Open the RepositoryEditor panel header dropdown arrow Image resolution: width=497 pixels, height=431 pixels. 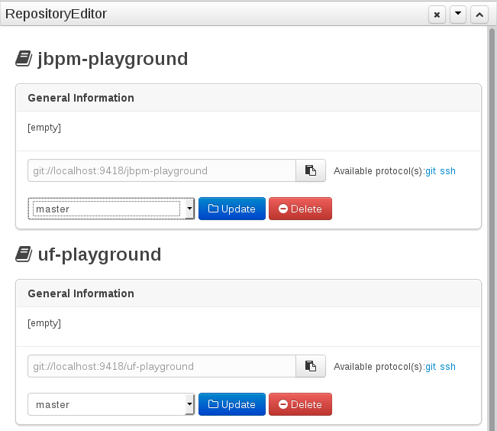(458, 15)
